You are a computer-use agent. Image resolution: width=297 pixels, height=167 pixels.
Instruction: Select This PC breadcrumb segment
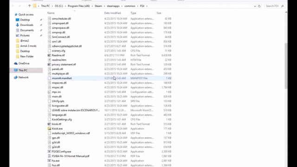tap(45, 6)
